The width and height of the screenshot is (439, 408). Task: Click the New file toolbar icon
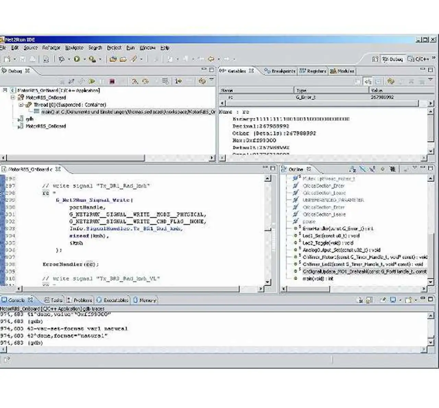click(7, 59)
